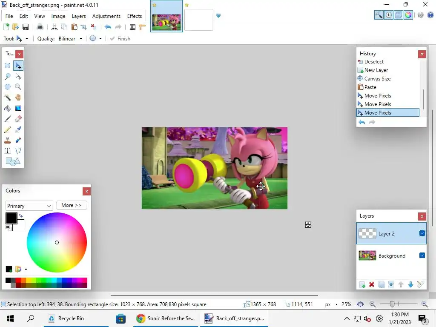
Task: Toggle the Layers window button
Action: tap(398, 15)
